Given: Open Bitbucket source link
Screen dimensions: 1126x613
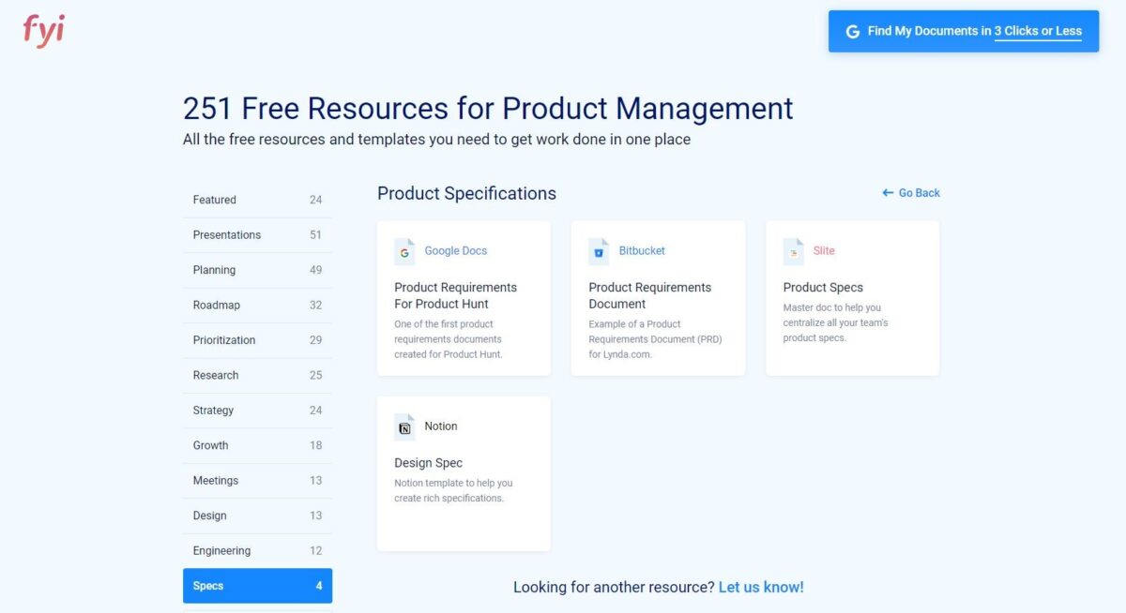Looking at the screenshot, I should coord(642,251).
